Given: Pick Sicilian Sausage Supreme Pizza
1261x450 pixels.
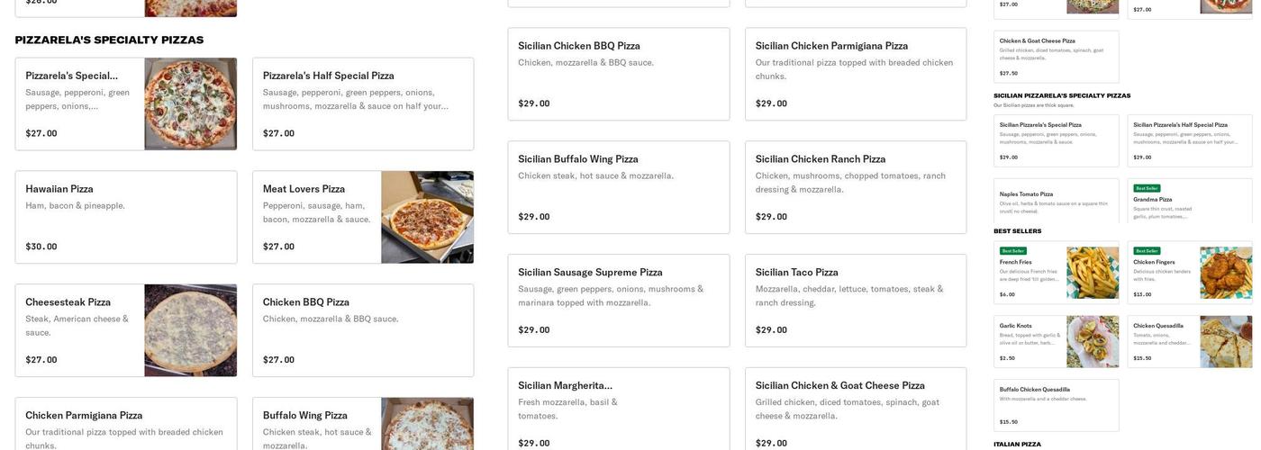Looking at the screenshot, I should (619, 301).
